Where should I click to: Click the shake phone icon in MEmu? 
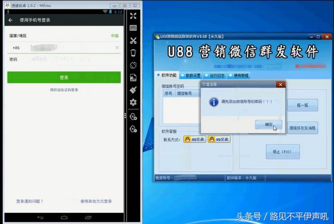[x=133, y=53]
